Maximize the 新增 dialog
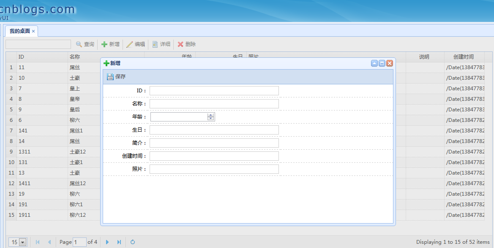This screenshot has height=248, width=494. pyautogui.click(x=382, y=63)
